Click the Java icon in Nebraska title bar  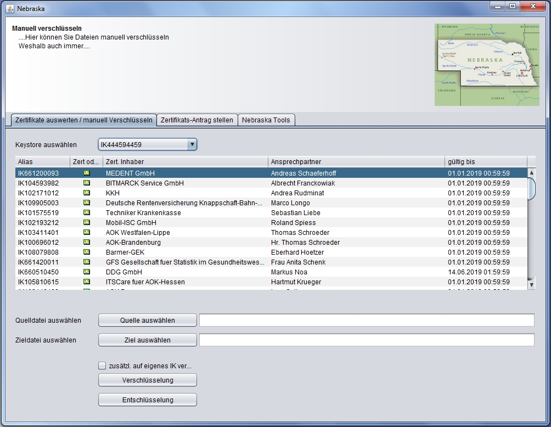pos(10,8)
